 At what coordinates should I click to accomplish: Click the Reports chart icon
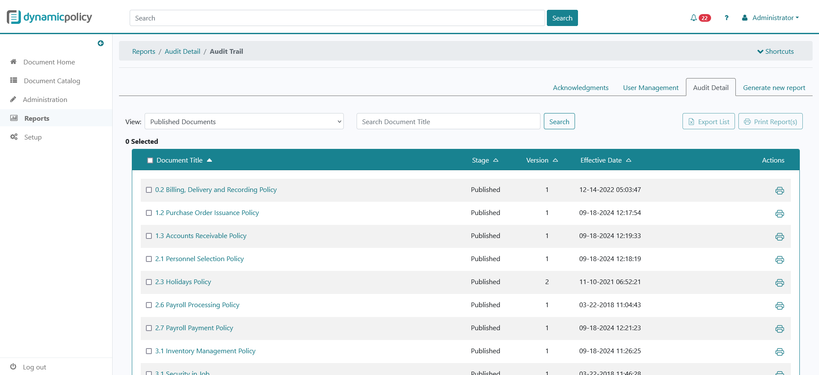pyautogui.click(x=14, y=118)
